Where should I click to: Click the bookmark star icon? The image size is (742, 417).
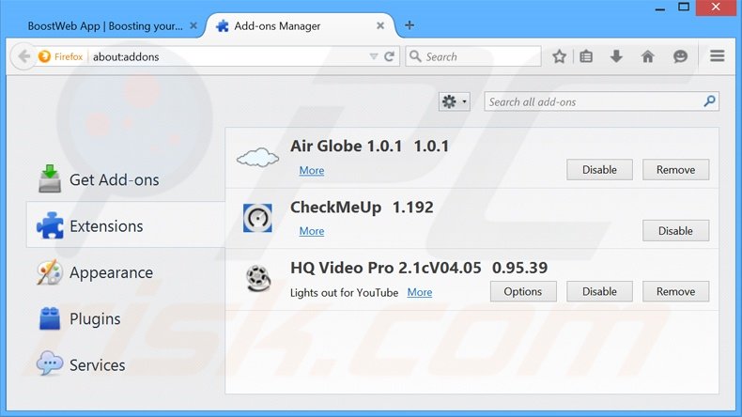[559, 56]
